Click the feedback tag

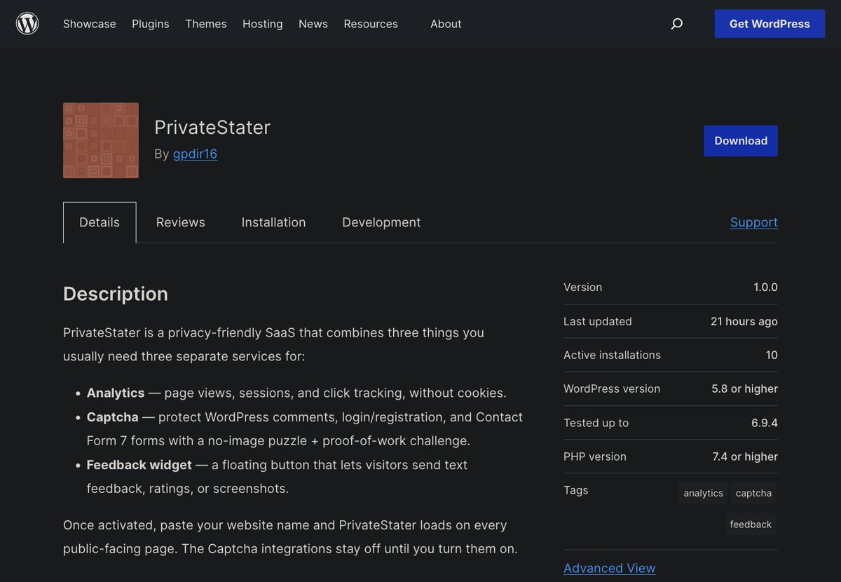751,525
